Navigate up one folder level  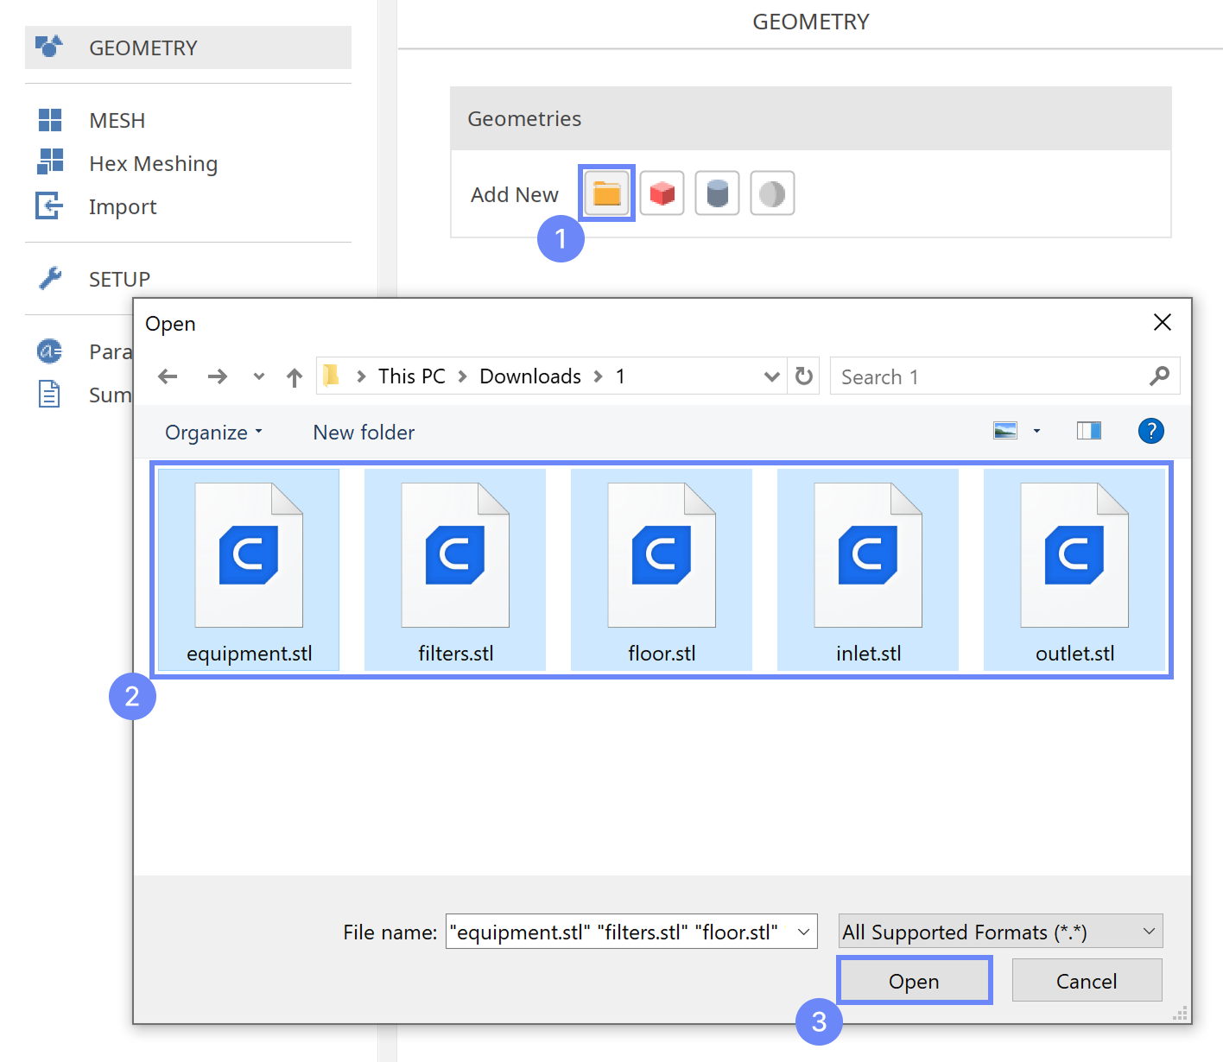295,377
